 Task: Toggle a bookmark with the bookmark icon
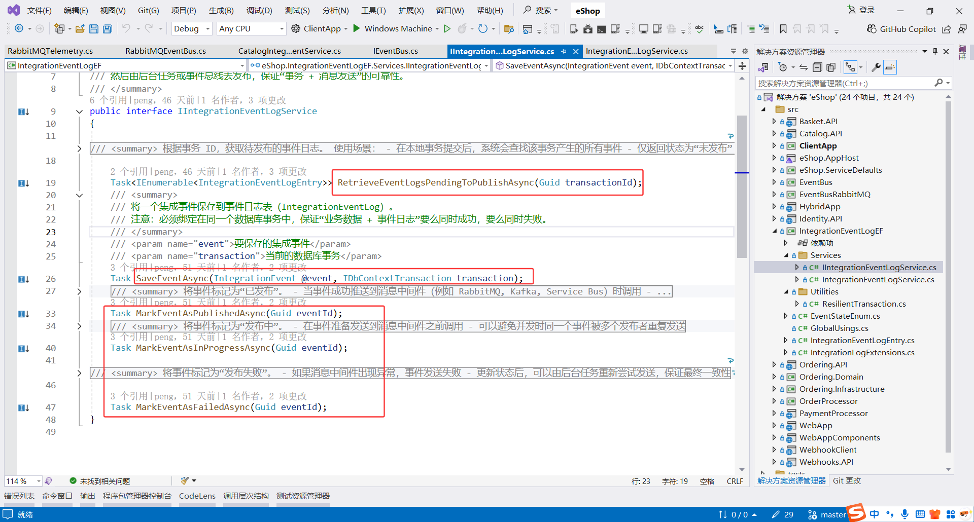783,29
